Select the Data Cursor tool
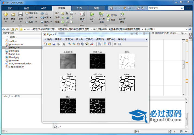Image resolution: width=194 pixels, height=135 pixels. pyautogui.click(x=87, y=44)
